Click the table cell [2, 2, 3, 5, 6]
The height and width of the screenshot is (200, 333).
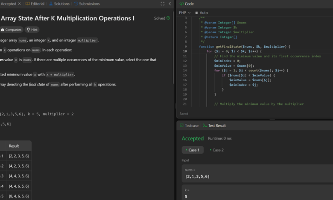click(19, 156)
